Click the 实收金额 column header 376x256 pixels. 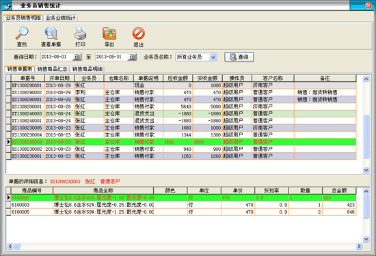click(x=207, y=79)
